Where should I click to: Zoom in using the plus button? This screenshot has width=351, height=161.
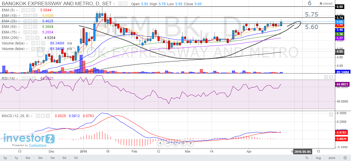click(x=183, y=143)
